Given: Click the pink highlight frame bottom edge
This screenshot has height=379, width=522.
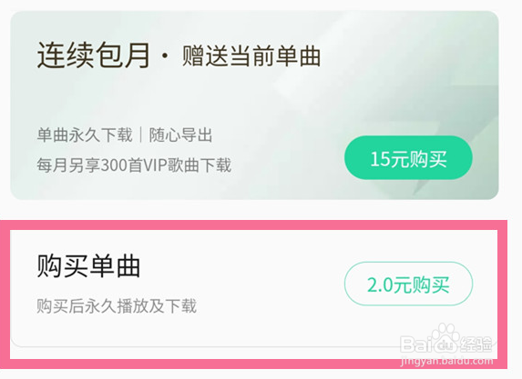Looking at the screenshot, I should click(253, 364).
